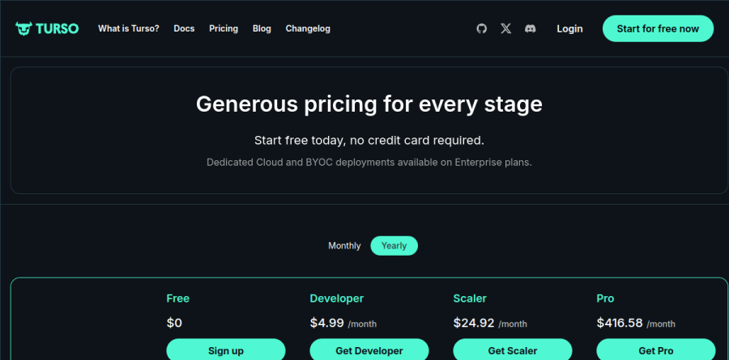Screen dimensions: 729x360
Task: Click the Get Pro button
Action: (656, 349)
